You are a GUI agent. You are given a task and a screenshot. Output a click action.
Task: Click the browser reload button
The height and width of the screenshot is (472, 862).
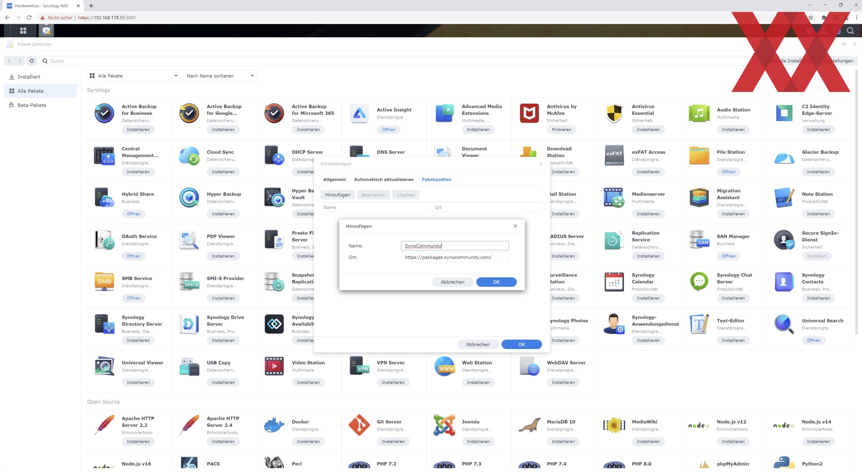[x=29, y=17]
